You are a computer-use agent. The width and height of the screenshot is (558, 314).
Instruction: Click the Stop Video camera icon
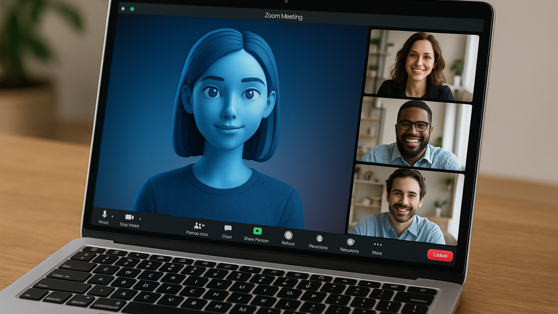[x=129, y=217]
